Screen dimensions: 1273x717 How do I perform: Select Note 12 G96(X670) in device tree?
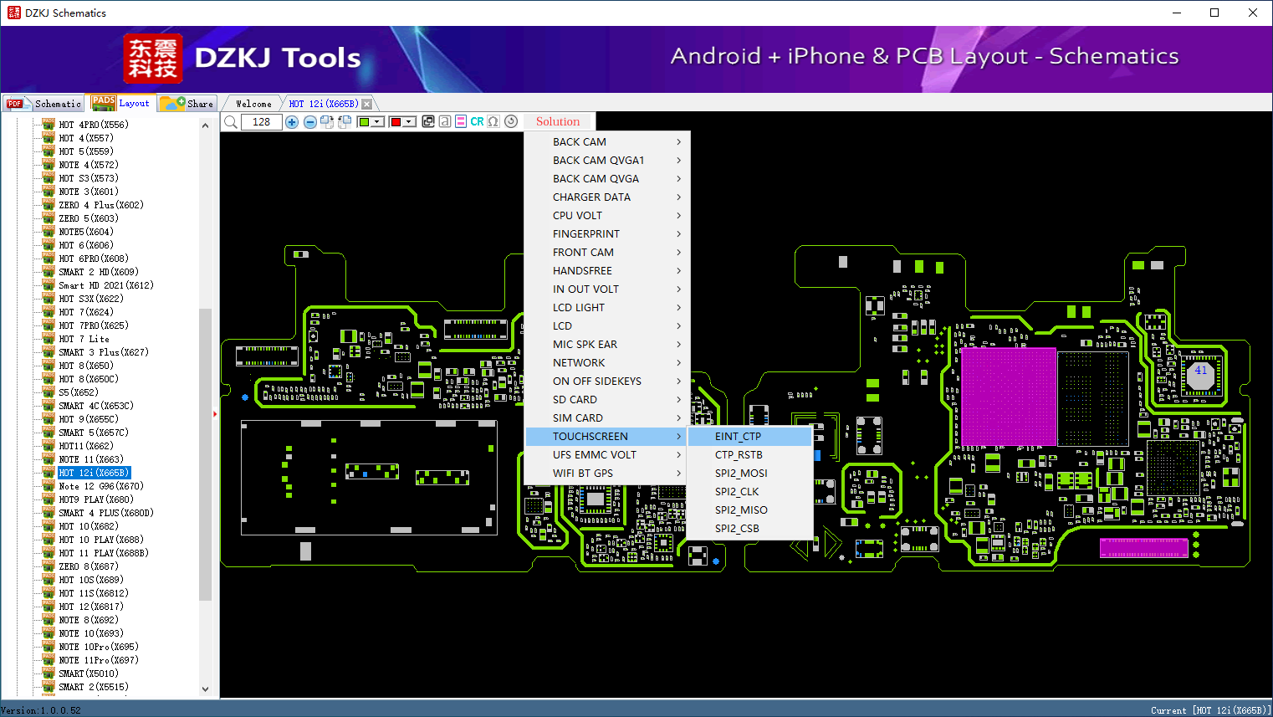point(101,486)
